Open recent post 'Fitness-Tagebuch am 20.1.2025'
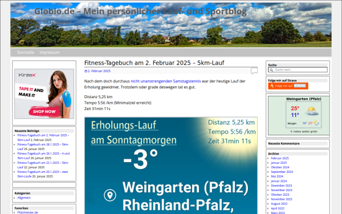 click(43, 174)
